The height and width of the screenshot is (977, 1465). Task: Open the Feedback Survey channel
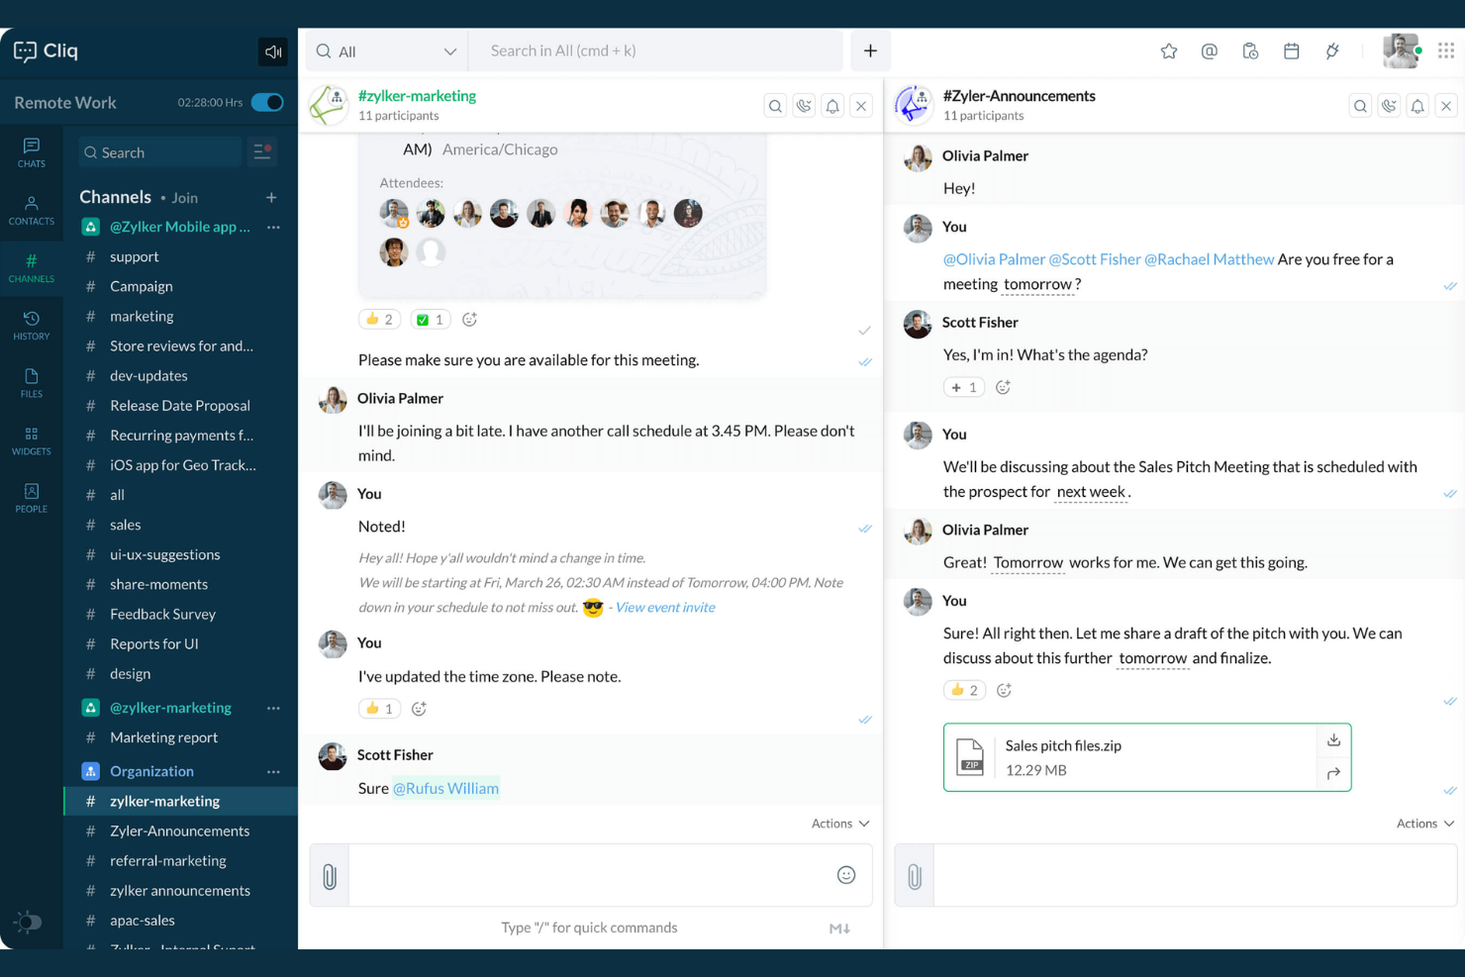(163, 614)
